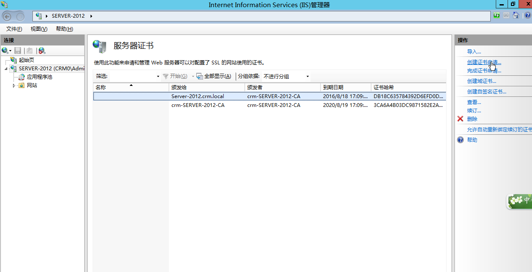
Task: Open the 筛选 filter dropdown
Action: [x=158, y=76]
